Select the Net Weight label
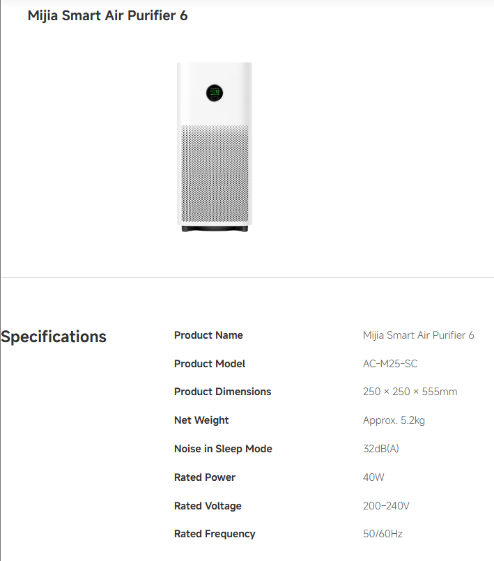Viewport: 494px width, 561px height. tap(201, 420)
